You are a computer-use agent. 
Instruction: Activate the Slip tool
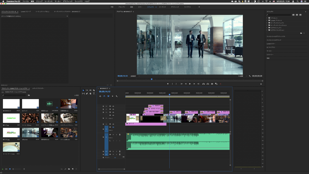pyautogui.click(x=83, y=94)
